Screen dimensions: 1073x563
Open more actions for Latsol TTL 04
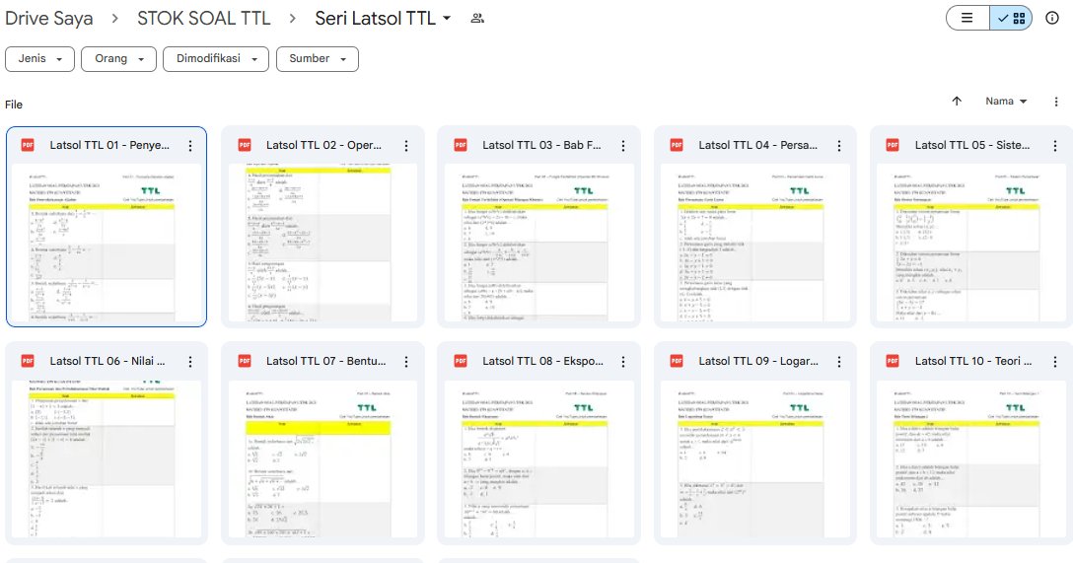coord(839,146)
